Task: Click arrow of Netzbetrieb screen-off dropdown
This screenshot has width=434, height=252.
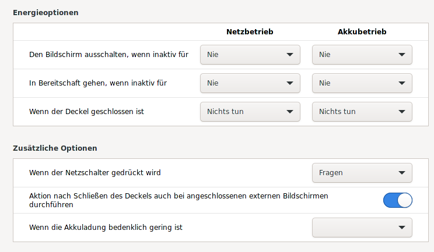Action: pos(289,55)
